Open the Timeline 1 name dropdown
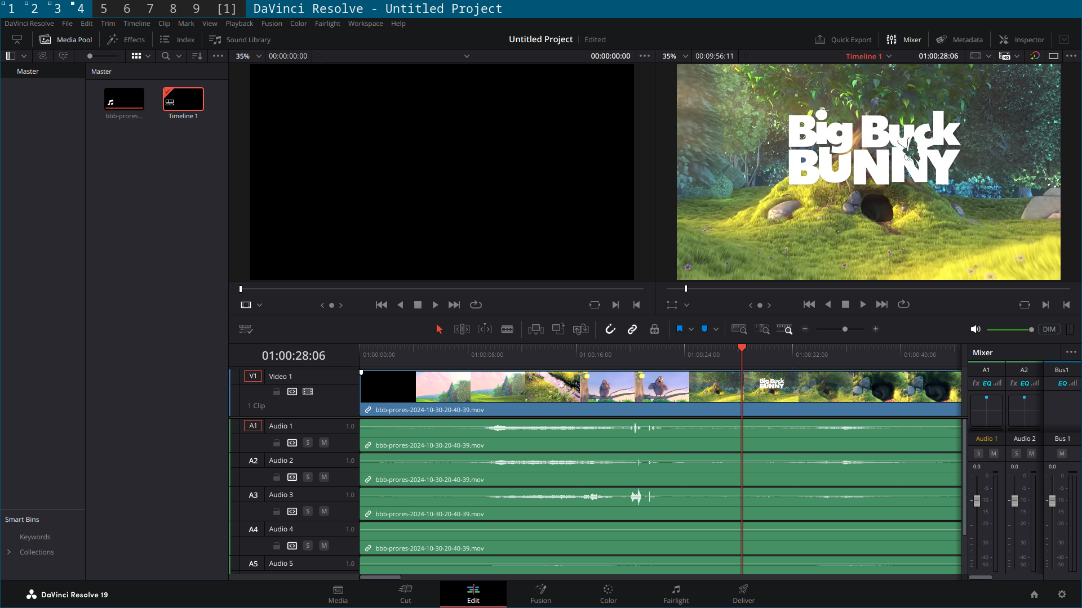 point(889,56)
